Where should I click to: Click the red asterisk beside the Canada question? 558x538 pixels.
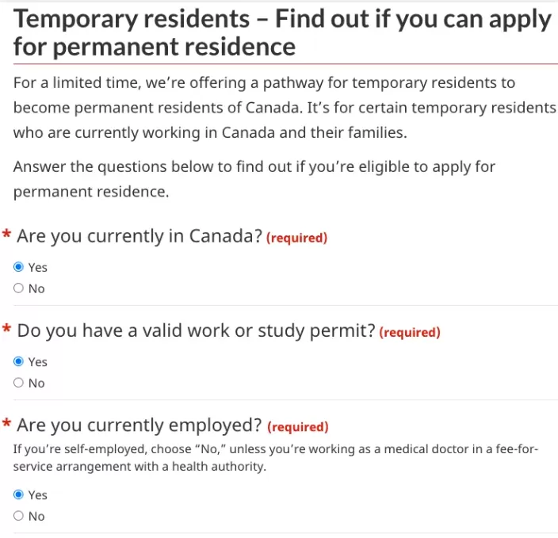[7, 234]
